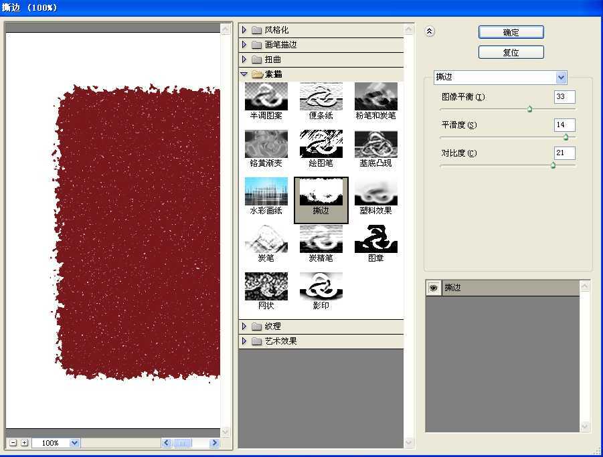The height and width of the screenshot is (457, 603).
Task: Choose the 便条纸 filter thumbnail
Action: pyautogui.click(x=321, y=96)
